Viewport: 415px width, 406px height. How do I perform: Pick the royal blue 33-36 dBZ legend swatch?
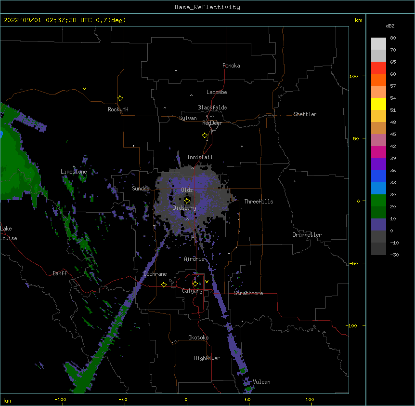[x=378, y=176]
